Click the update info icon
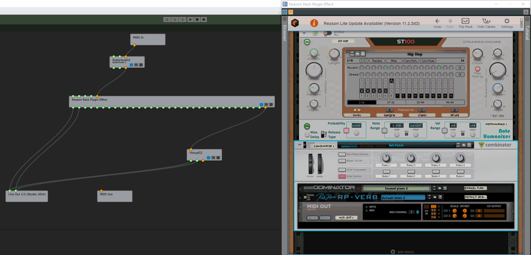This screenshot has height=255, width=531. point(314,23)
